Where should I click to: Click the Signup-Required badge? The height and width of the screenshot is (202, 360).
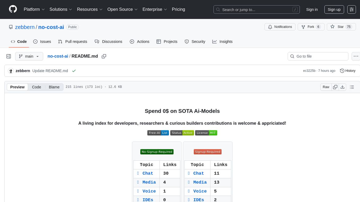tap(208, 152)
